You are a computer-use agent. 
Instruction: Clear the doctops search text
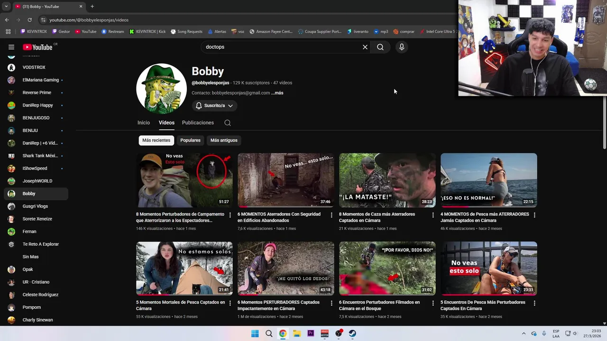[365, 47]
